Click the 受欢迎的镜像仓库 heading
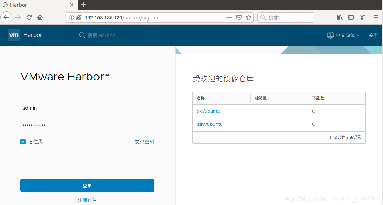Viewport: 383px width, 205px height. (x=223, y=79)
